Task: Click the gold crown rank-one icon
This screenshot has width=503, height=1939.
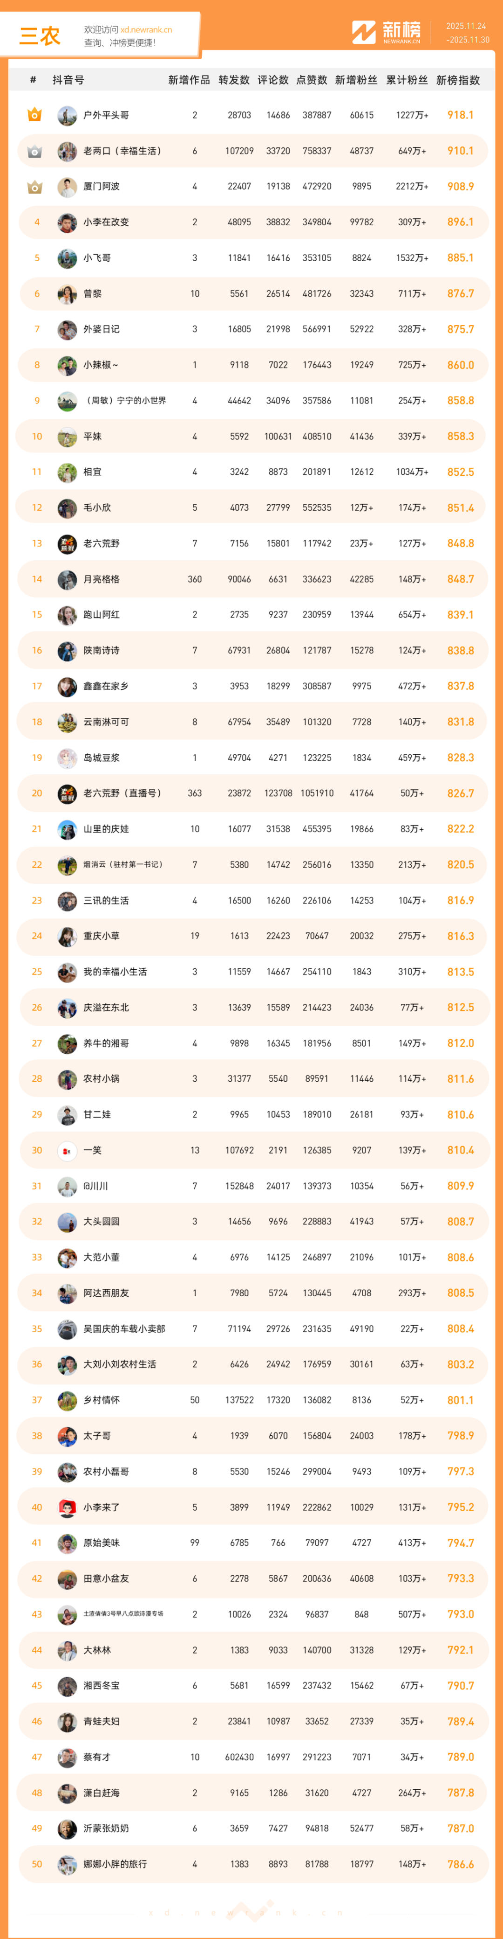Action: tap(34, 115)
